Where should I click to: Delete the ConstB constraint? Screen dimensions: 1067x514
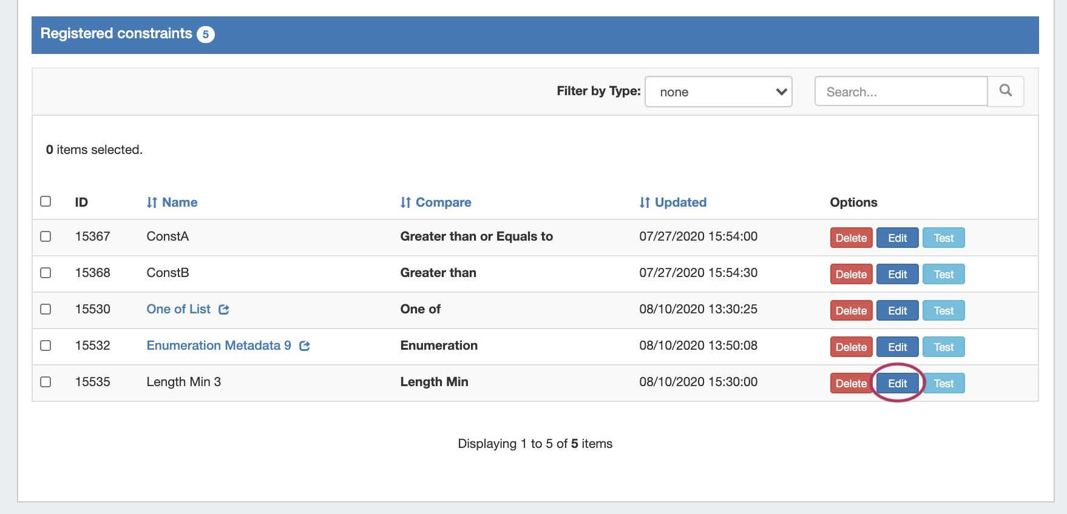[851, 274]
